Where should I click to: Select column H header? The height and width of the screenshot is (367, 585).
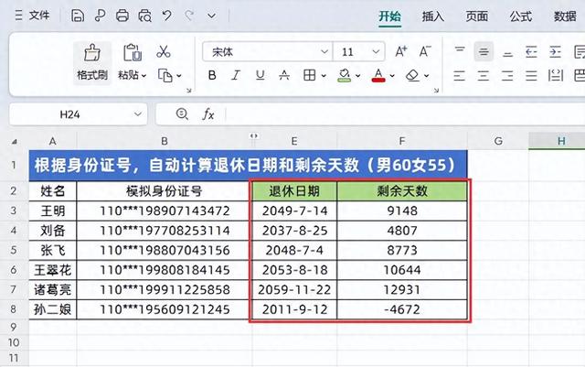(x=560, y=141)
